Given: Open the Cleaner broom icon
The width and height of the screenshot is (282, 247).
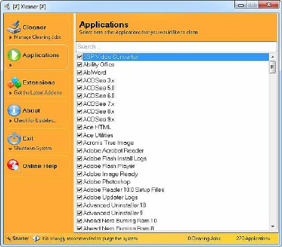Looking at the screenshot, I should [x=14, y=27].
